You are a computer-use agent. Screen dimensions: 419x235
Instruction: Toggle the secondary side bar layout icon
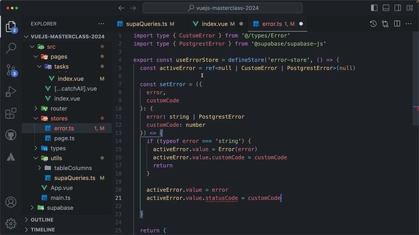pos(397,8)
